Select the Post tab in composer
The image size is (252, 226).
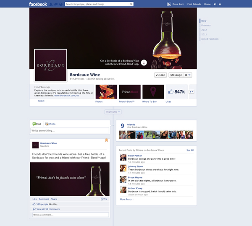coord(37,124)
